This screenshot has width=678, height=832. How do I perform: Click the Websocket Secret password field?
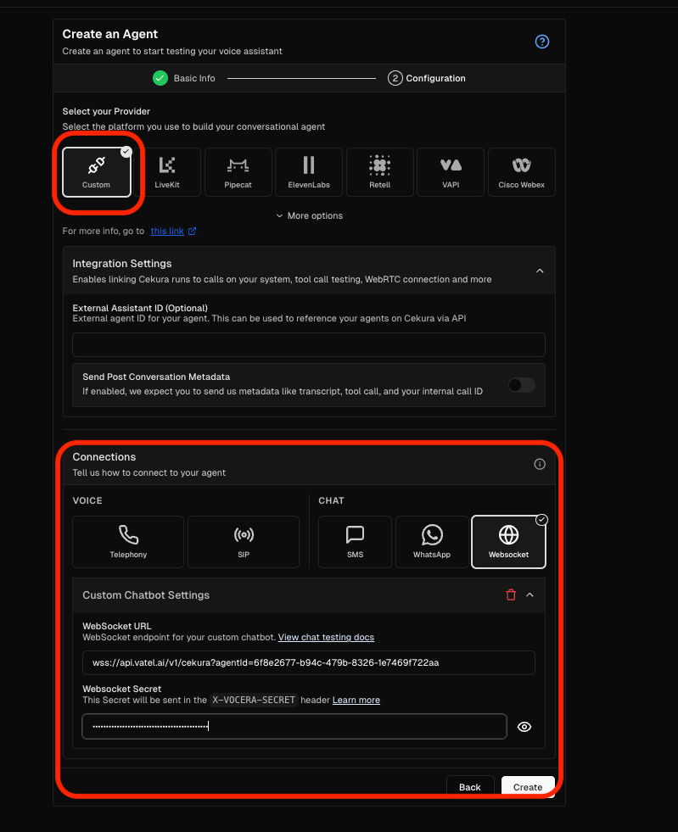pos(294,726)
